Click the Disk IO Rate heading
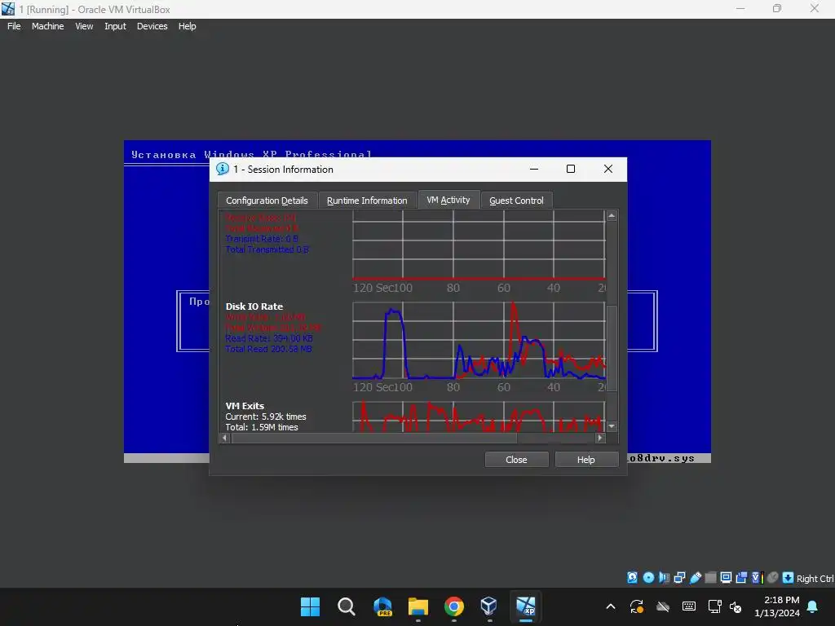This screenshot has width=835, height=626. click(254, 306)
